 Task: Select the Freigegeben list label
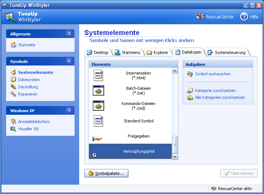tap(139, 136)
